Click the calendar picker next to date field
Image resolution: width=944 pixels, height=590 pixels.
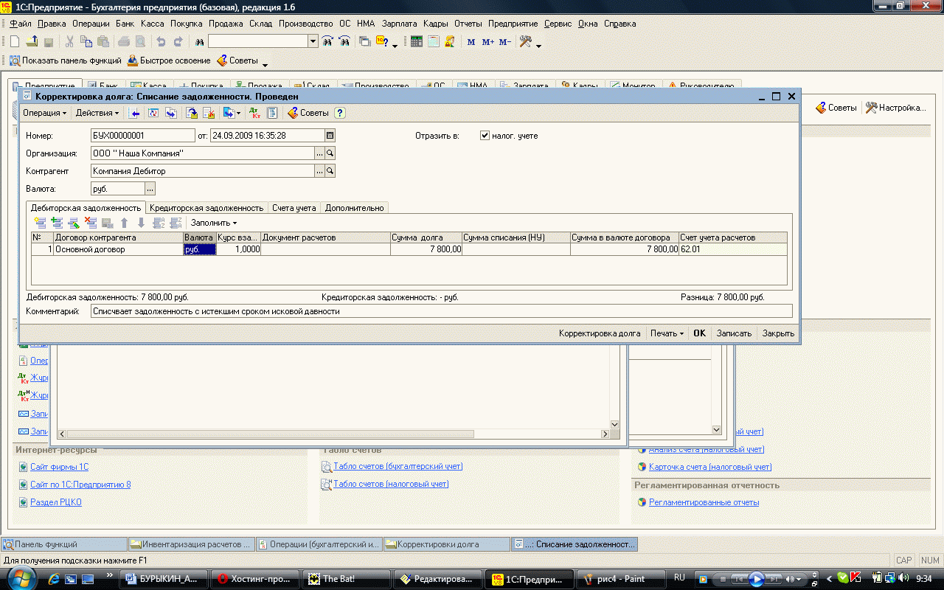330,136
